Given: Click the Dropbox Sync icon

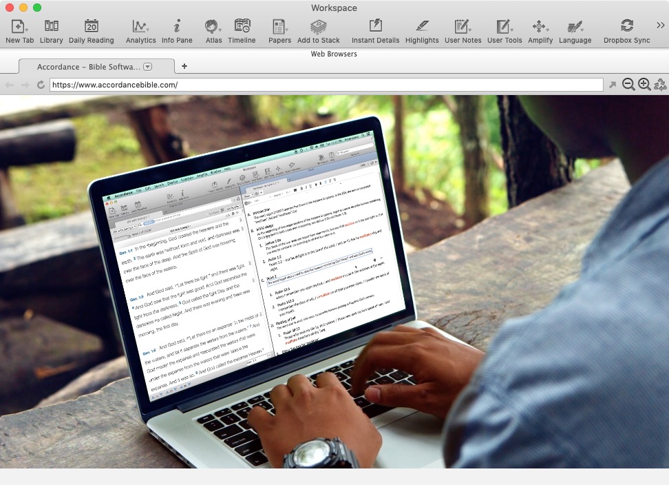Looking at the screenshot, I should pyautogui.click(x=626, y=27).
